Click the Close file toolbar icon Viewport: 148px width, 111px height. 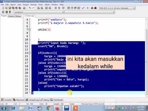[x=16, y=8]
